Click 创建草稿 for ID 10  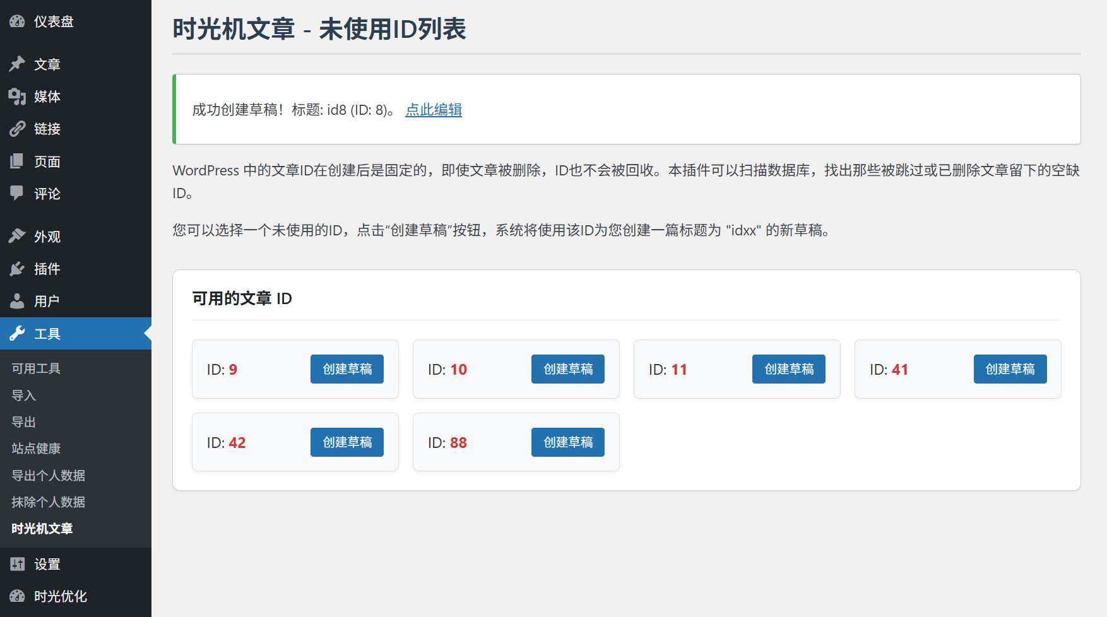point(568,369)
